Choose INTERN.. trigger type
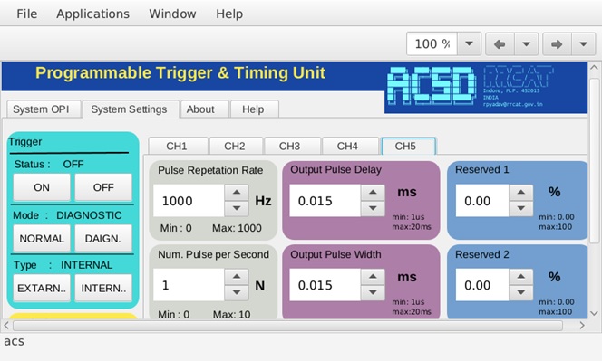 tap(103, 289)
